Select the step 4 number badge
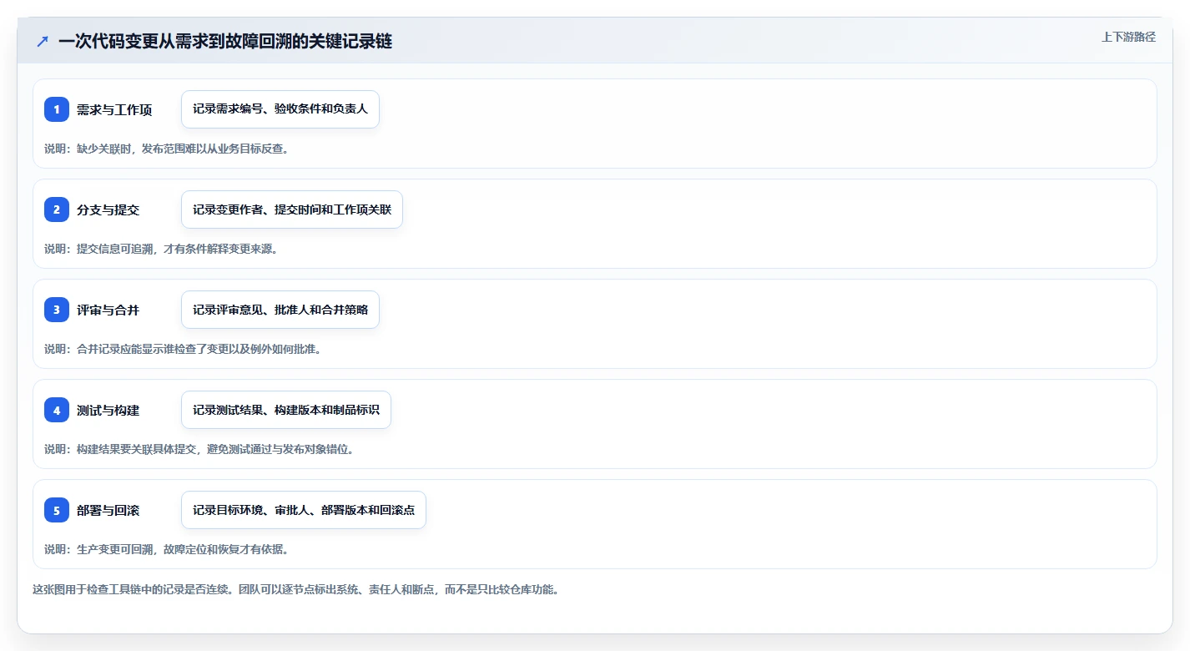The image size is (1190, 651). click(x=57, y=410)
